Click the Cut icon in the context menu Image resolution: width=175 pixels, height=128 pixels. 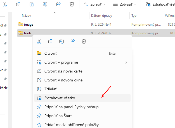pyautogui.click(x=39, y=41)
